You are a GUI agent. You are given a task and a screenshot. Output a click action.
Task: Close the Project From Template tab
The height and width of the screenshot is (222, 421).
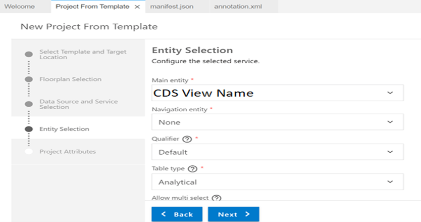[137, 7]
